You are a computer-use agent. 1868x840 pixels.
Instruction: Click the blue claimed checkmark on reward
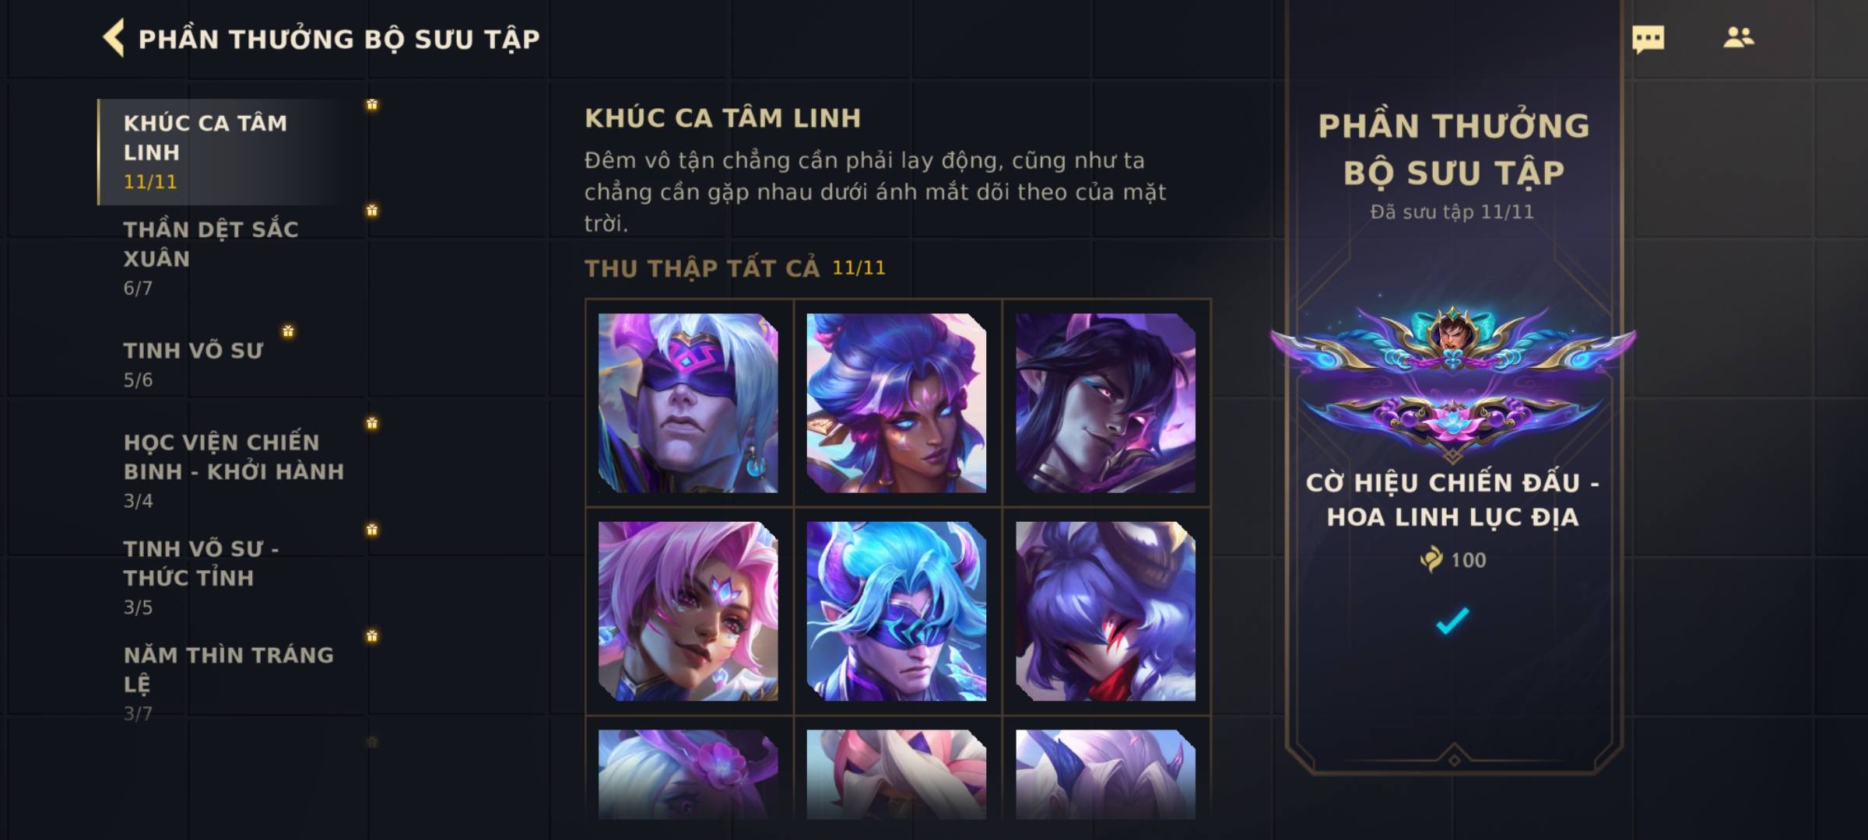coord(1452,621)
